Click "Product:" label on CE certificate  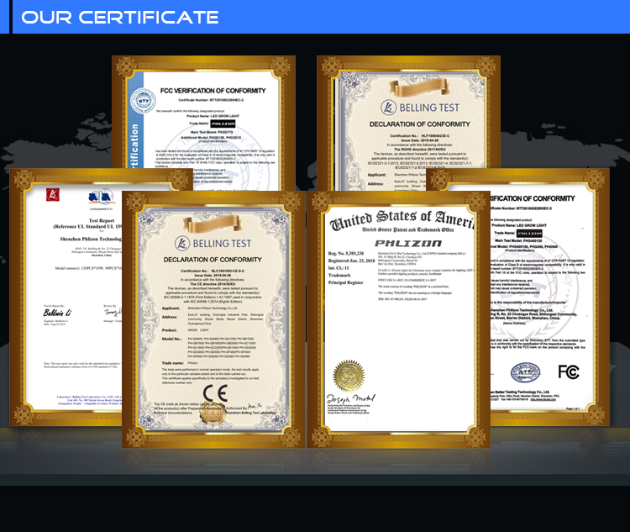[x=169, y=329]
